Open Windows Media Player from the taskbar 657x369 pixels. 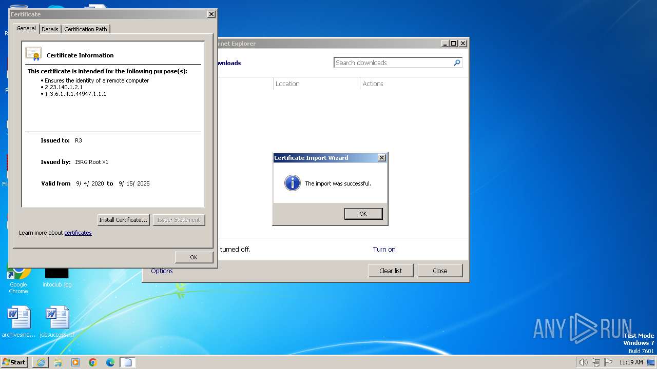(x=75, y=362)
